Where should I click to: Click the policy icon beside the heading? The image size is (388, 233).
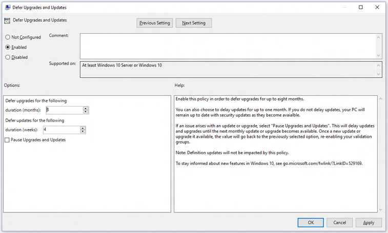pyautogui.click(x=7, y=20)
